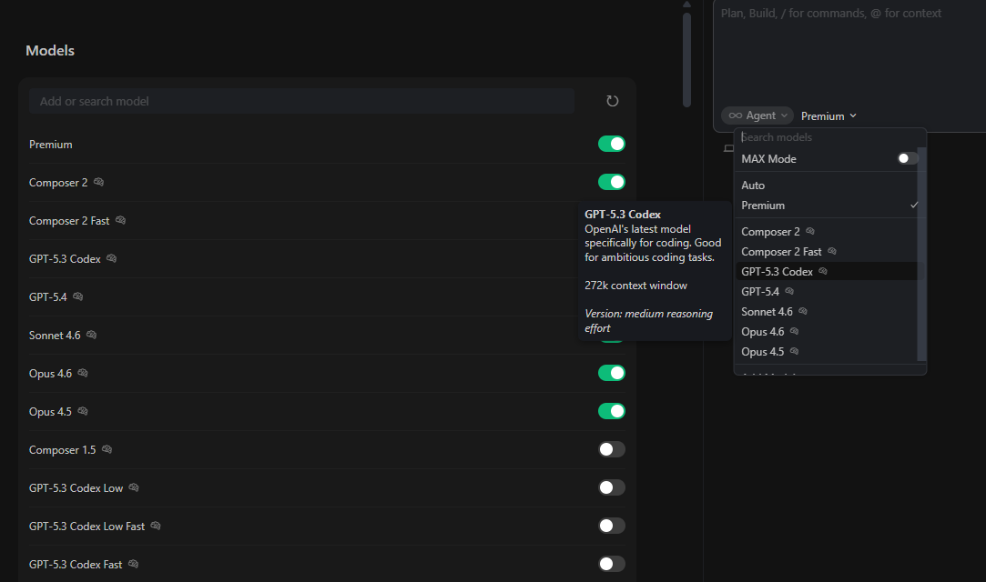Select Auto from the model list
This screenshot has width=986, height=582.
pyautogui.click(x=753, y=186)
